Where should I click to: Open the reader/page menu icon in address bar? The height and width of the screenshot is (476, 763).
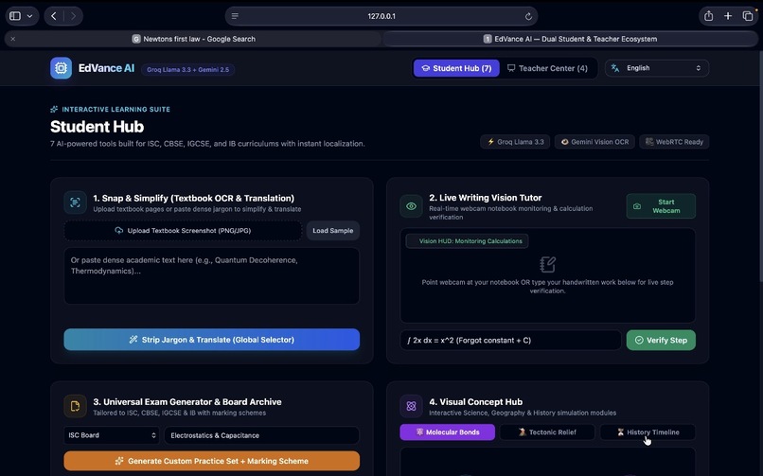pyautogui.click(x=235, y=16)
